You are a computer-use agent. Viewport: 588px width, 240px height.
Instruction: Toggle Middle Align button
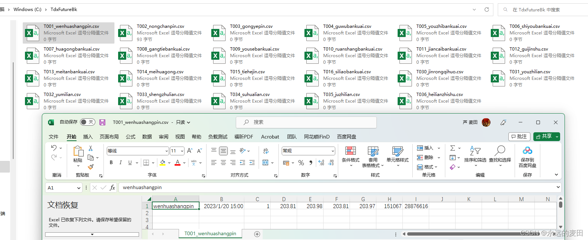click(x=223, y=151)
